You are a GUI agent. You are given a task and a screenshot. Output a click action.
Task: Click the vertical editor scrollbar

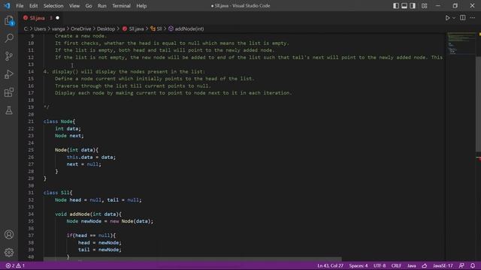(x=478, y=103)
